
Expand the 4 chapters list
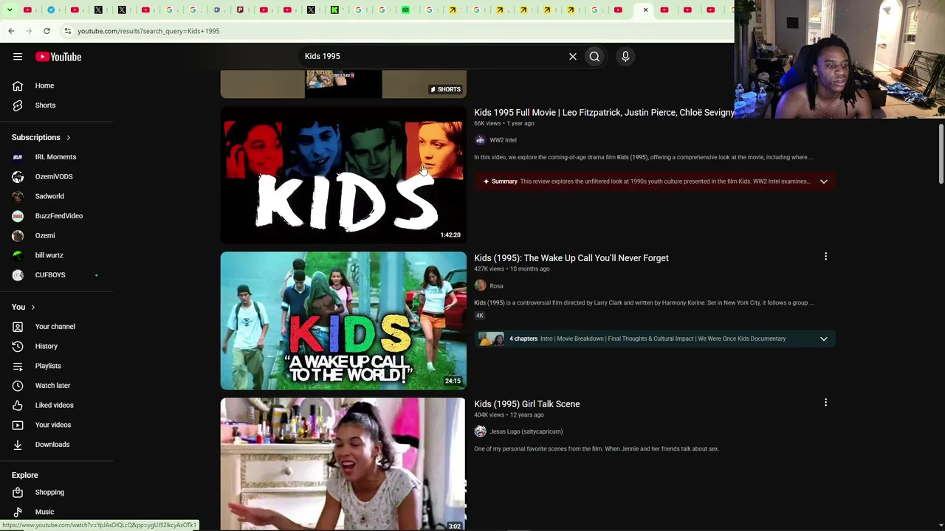[823, 339]
